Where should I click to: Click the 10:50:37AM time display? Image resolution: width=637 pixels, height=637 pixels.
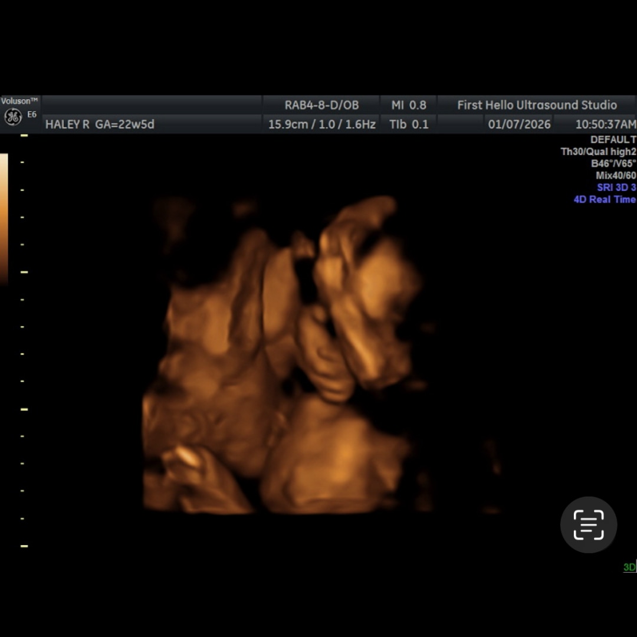[x=605, y=124]
